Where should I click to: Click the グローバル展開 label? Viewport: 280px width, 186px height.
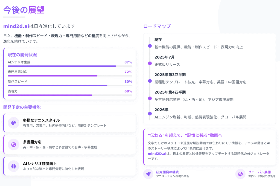click(259, 172)
